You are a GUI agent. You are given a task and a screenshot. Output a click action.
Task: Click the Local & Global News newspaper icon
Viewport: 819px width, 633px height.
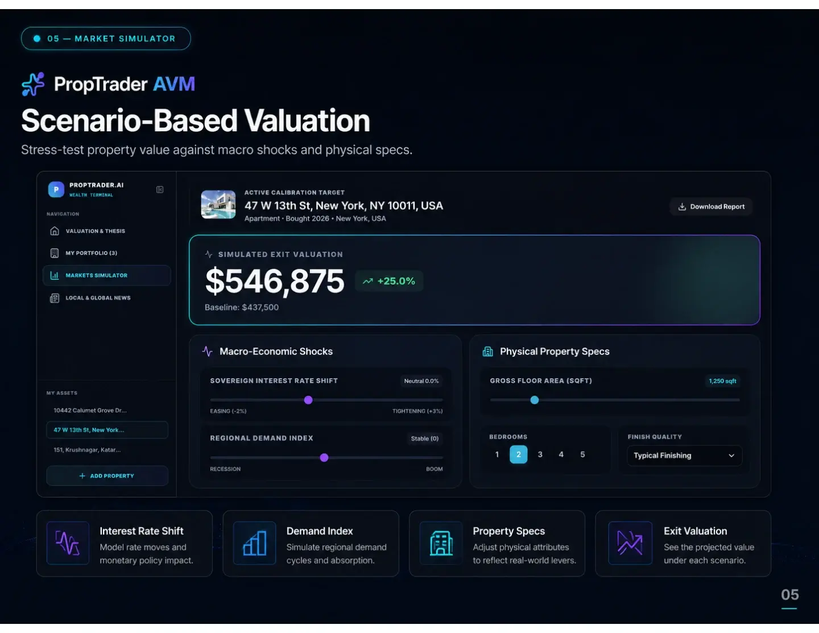55,298
